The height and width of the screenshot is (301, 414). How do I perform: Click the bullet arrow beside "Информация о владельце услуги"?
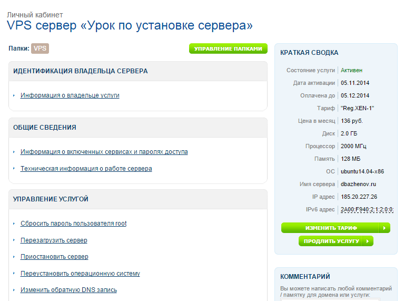(x=14, y=95)
